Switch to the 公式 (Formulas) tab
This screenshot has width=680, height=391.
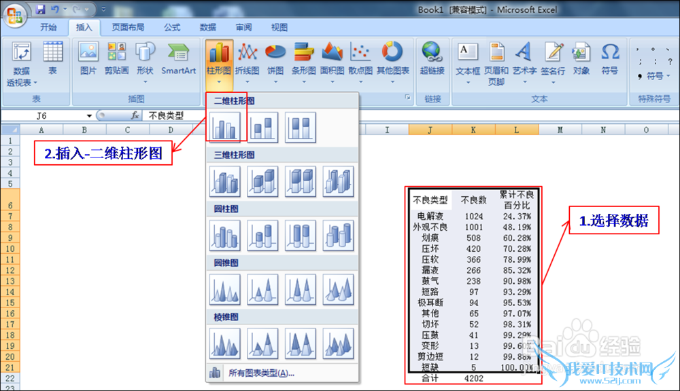(172, 27)
